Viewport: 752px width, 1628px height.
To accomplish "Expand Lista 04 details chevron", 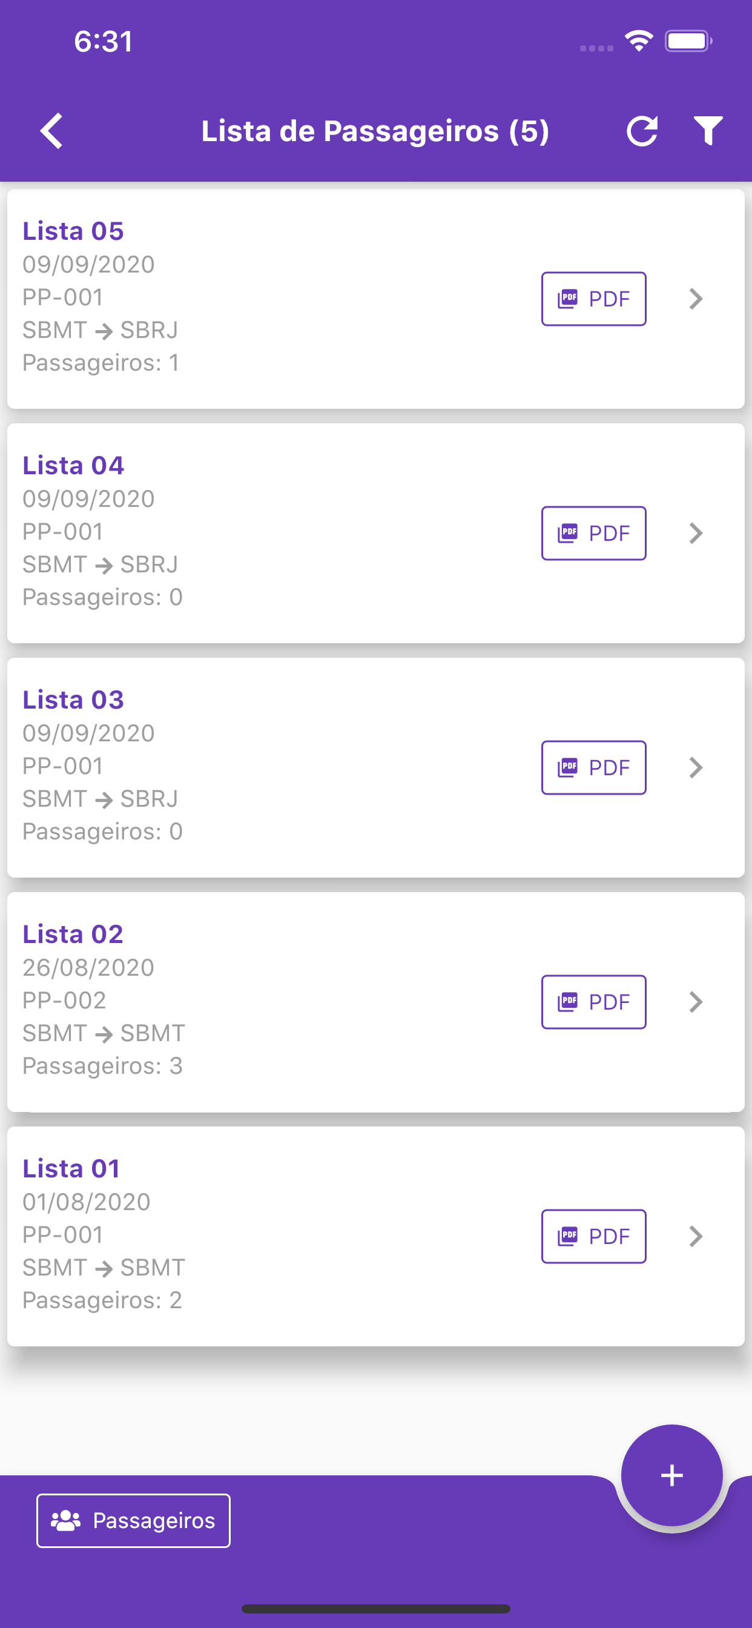I will 696,534.
